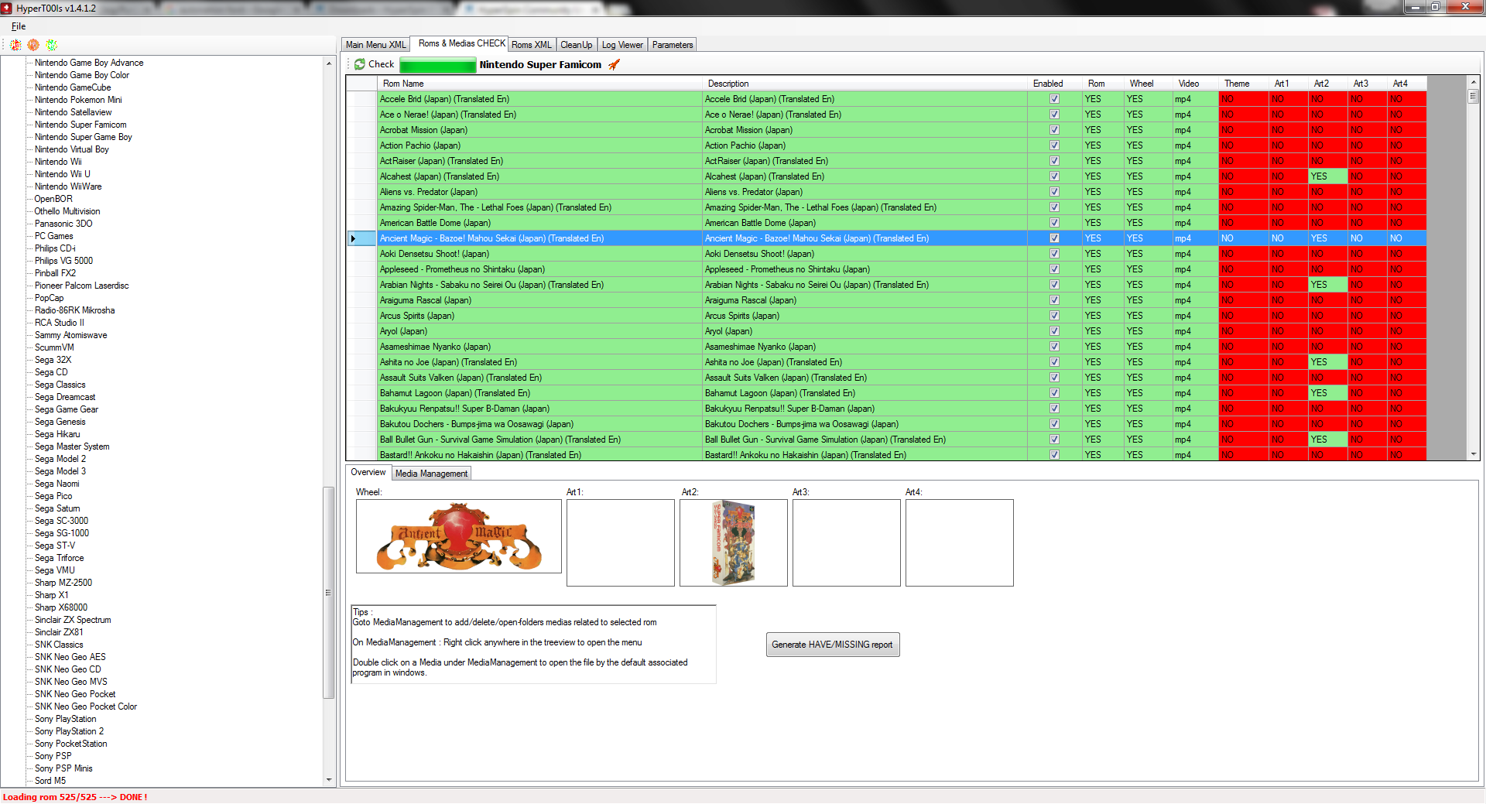Viewport: 1486px width, 804px height.
Task: Sort by Rom Name column header
Action: [539, 84]
